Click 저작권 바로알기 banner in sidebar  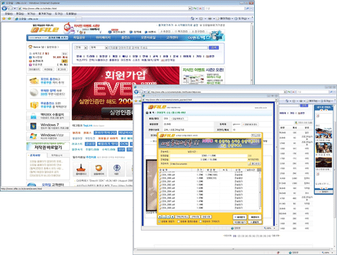pos(48,146)
